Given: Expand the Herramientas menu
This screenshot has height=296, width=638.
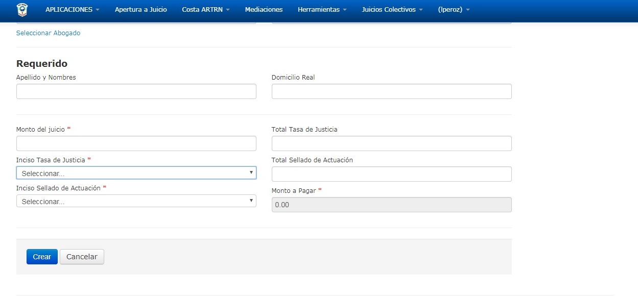Looking at the screenshot, I should pyautogui.click(x=322, y=10).
